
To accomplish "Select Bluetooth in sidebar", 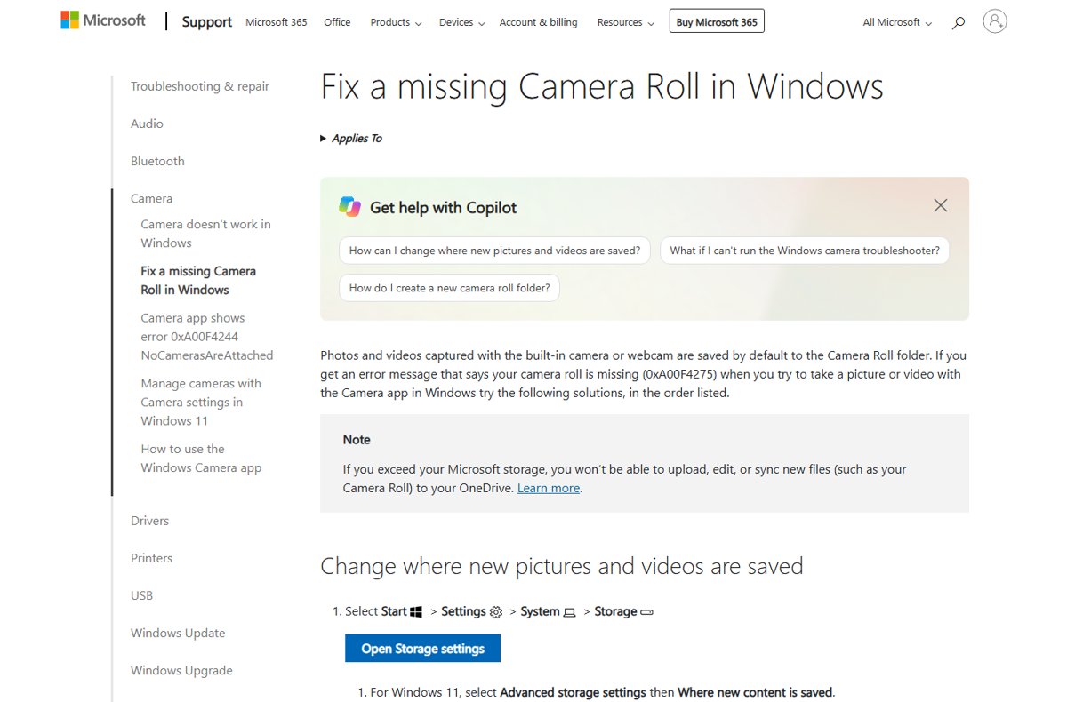I will pyautogui.click(x=157, y=161).
